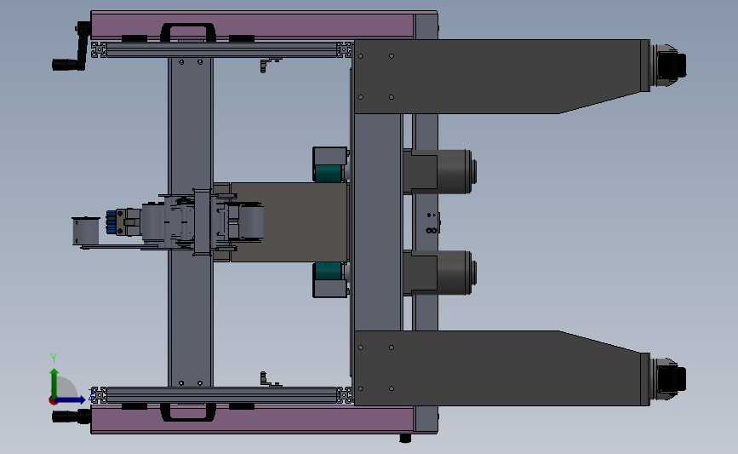Select the lower purple side panel
This screenshot has height=454, width=738.
[252, 419]
